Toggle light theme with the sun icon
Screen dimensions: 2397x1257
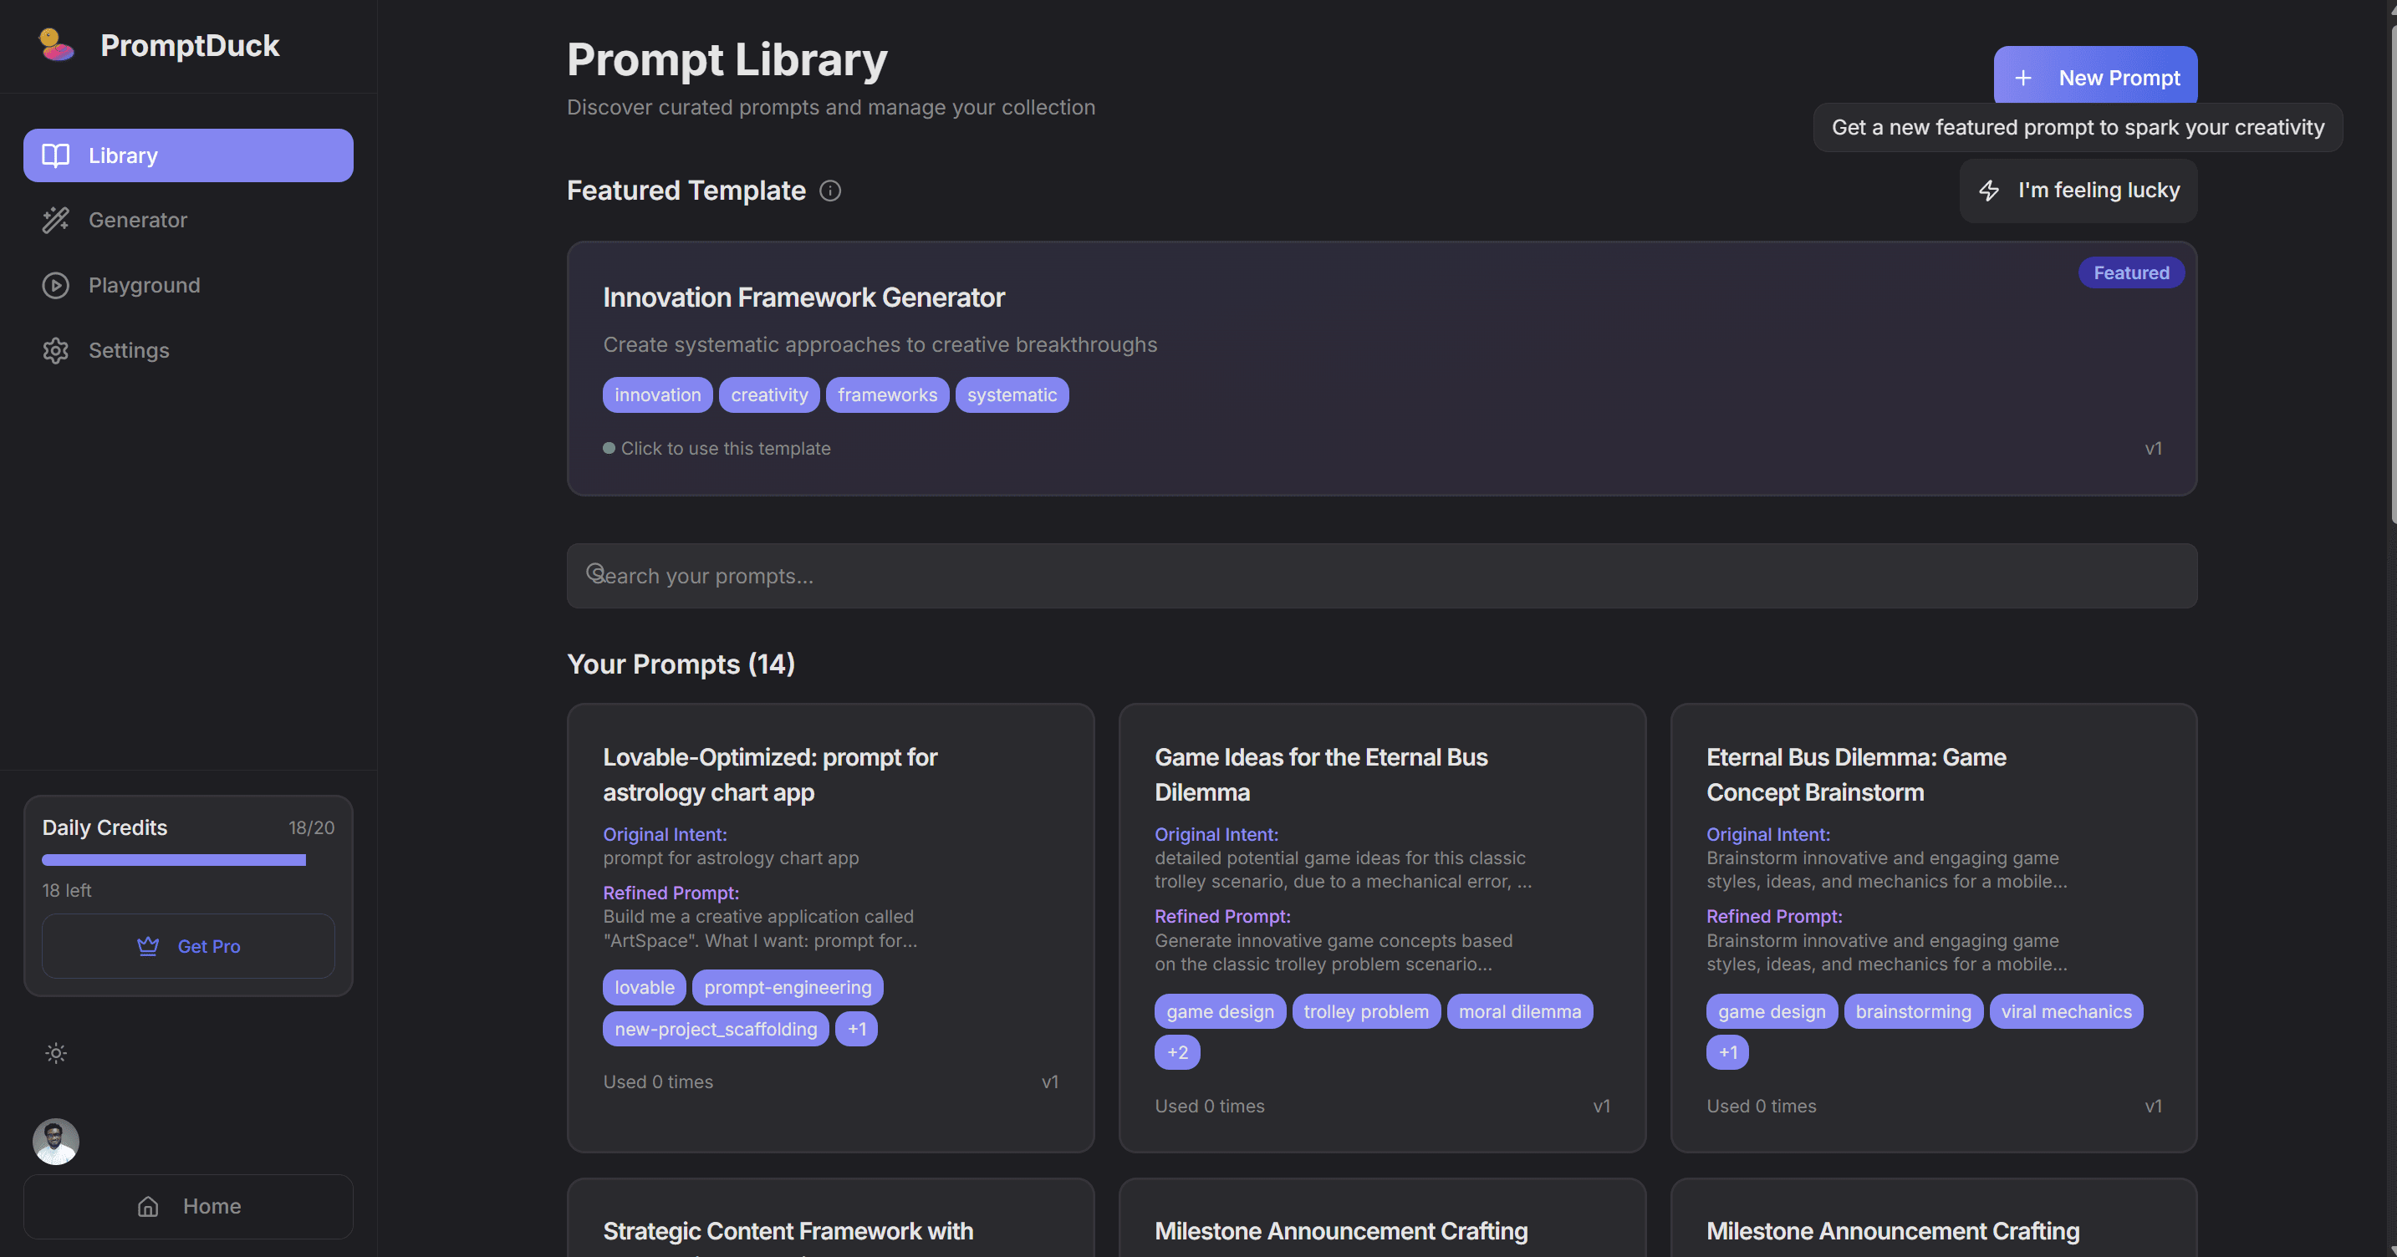[56, 1053]
